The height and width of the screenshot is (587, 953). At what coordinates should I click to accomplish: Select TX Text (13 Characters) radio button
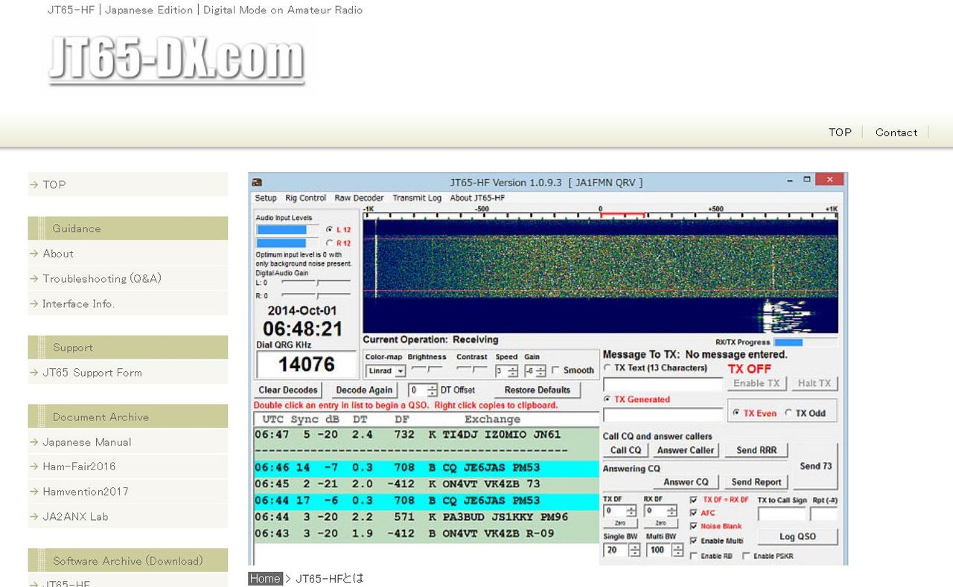[x=608, y=368]
